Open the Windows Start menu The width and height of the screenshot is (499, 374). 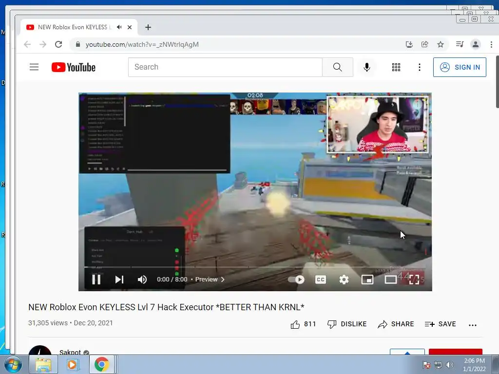pyautogui.click(x=13, y=364)
